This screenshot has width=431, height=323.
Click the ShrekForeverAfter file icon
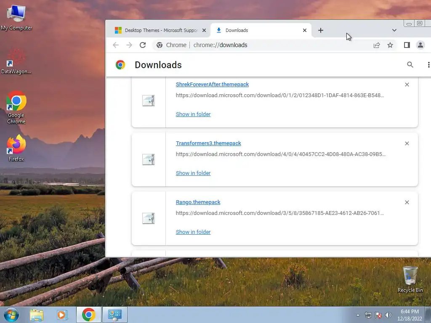pos(149,101)
